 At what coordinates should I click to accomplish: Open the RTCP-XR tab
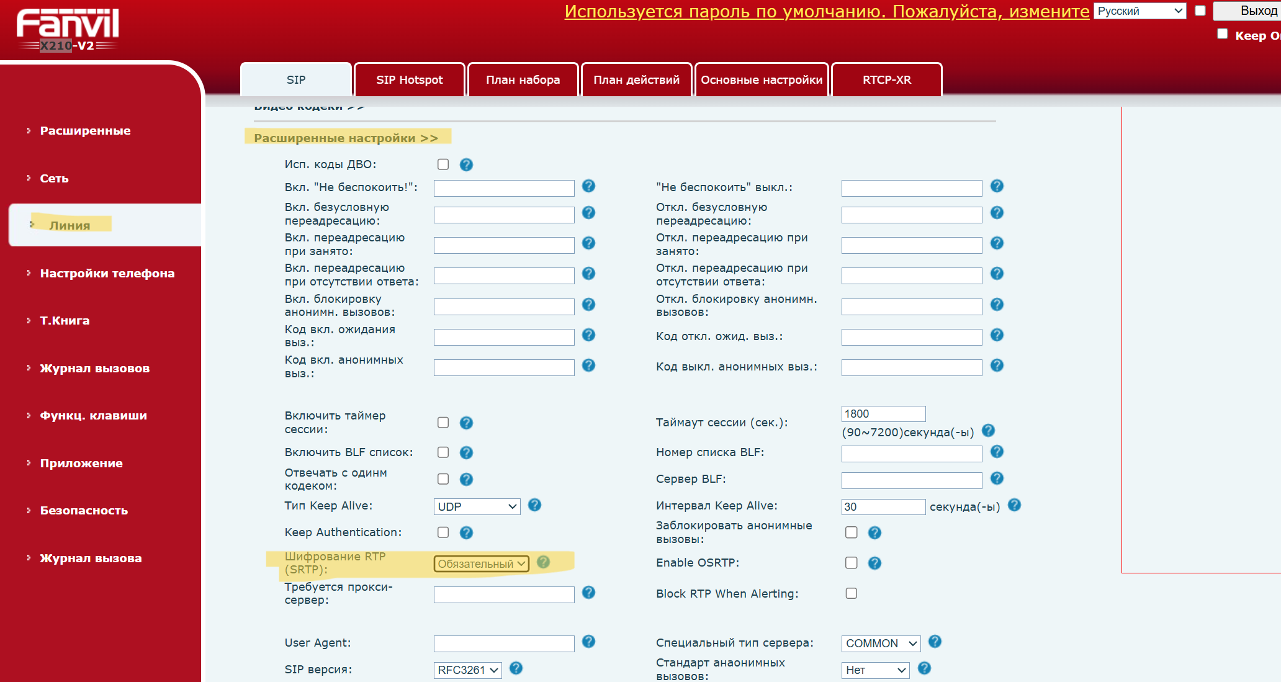[886, 80]
